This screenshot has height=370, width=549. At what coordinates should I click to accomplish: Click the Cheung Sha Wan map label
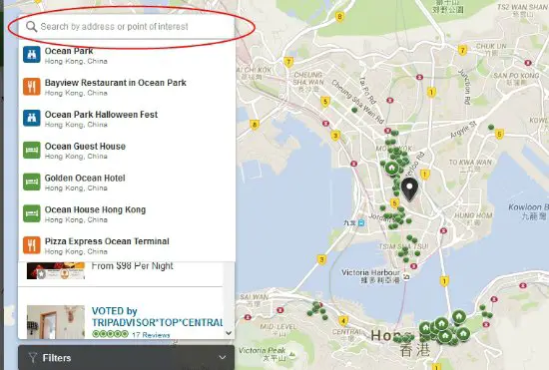(308, 82)
